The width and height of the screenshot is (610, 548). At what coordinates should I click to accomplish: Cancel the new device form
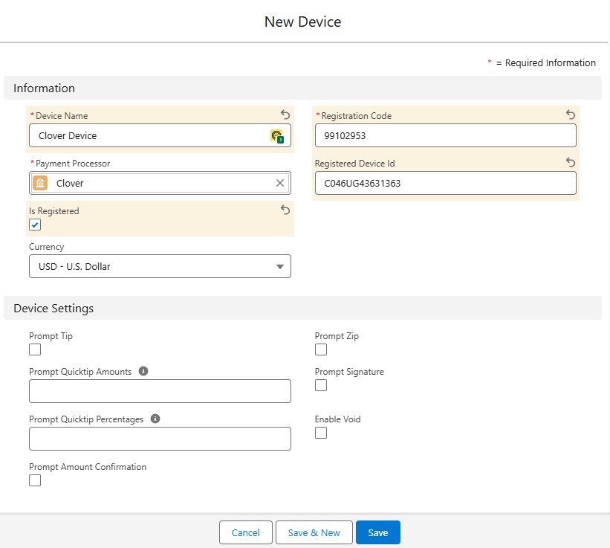[245, 532]
